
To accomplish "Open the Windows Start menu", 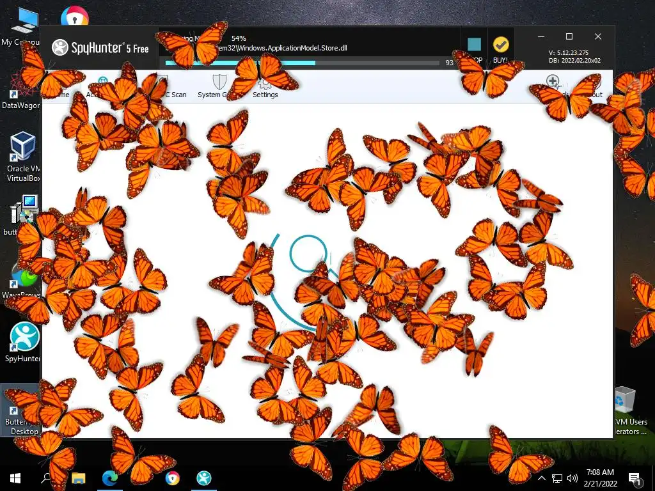I will [15, 478].
